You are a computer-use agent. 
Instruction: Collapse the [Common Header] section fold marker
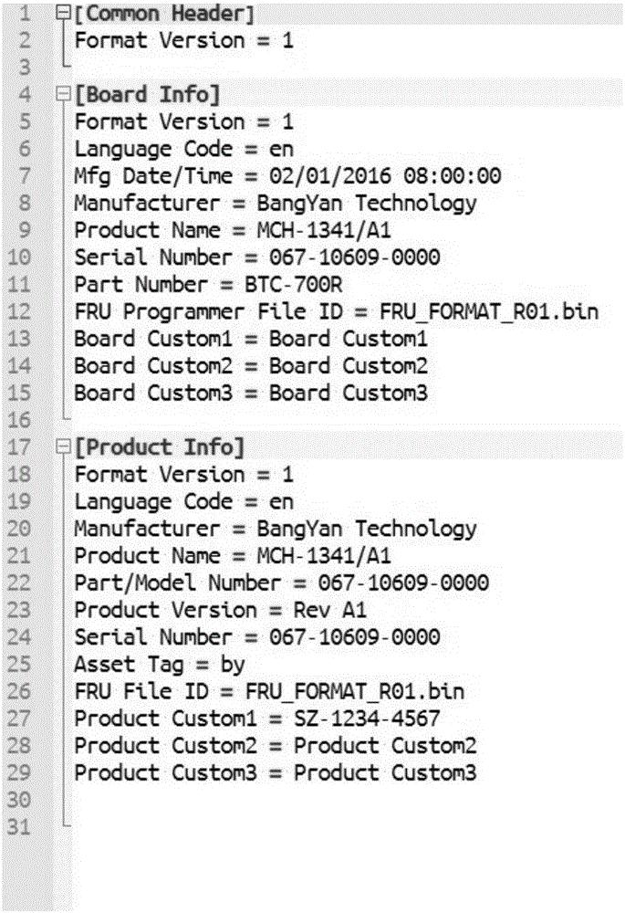62,15
